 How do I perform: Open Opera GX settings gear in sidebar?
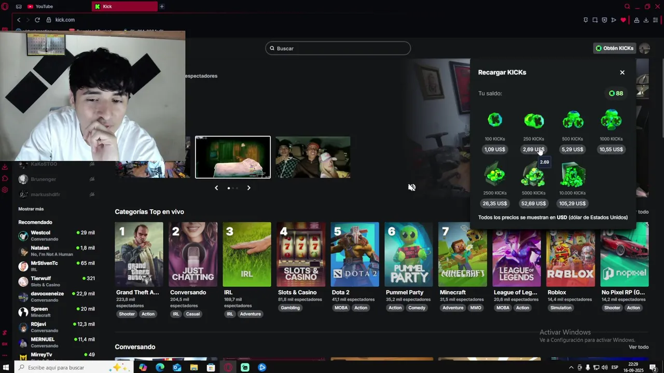tap(5, 190)
